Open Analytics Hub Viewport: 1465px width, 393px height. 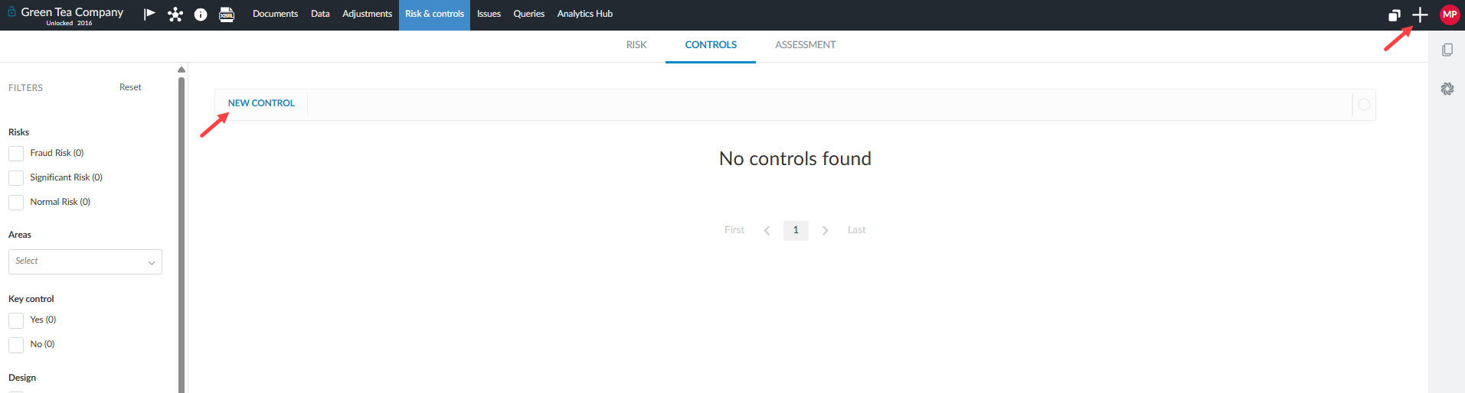584,14
